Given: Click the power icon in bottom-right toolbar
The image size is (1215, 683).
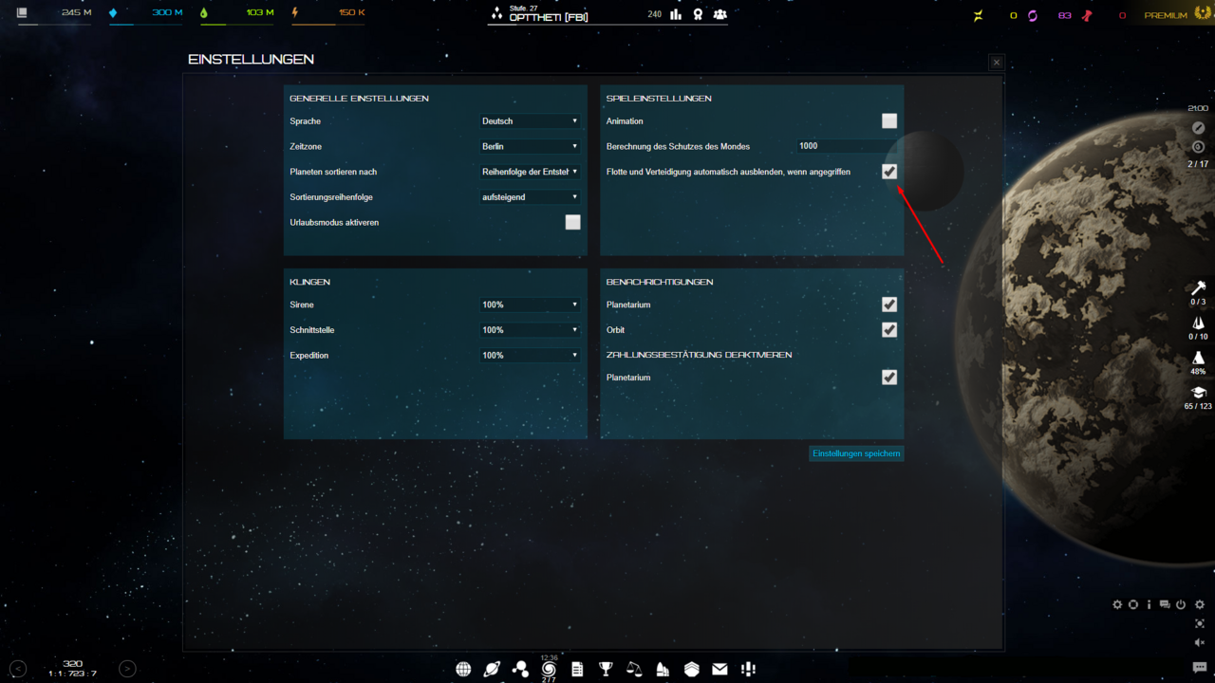Looking at the screenshot, I should click(1181, 604).
